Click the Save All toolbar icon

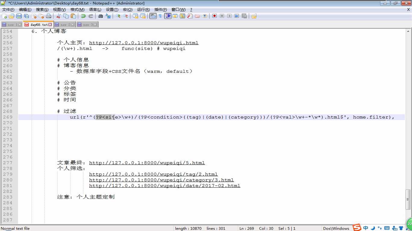tap(27, 16)
